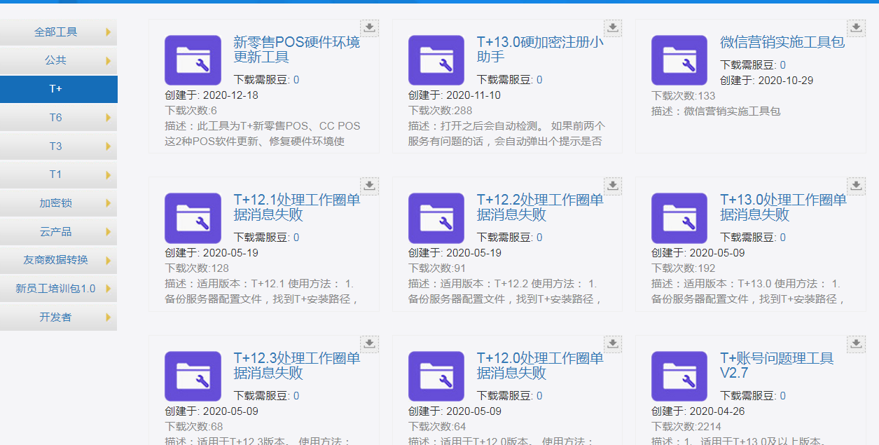Open the T3 category
This screenshot has width=879, height=445.
point(58,146)
